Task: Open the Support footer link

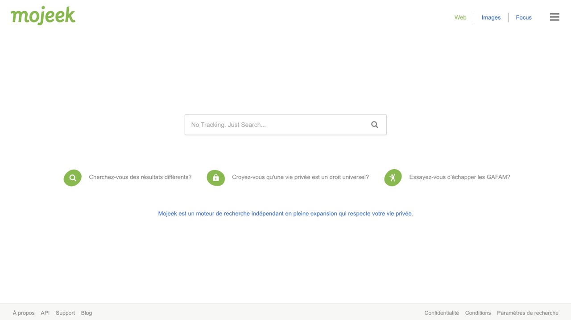Action: (65, 313)
